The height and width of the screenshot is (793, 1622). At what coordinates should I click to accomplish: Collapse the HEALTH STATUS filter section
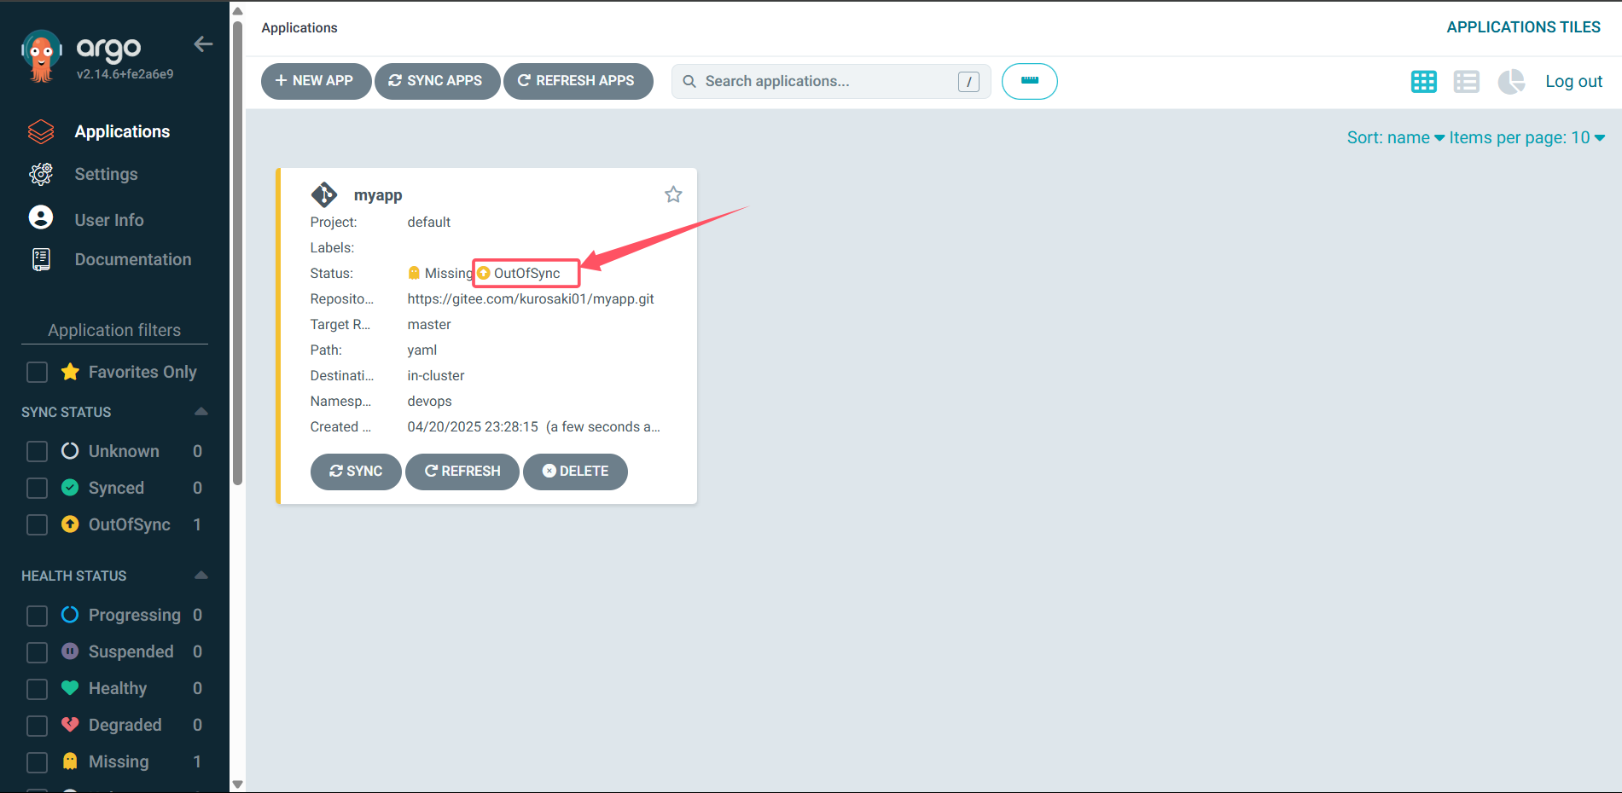[x=201, y=575]
